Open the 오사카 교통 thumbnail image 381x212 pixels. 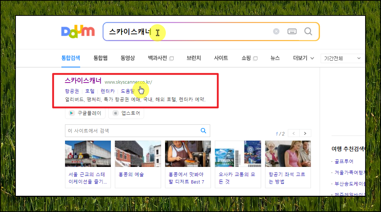click(238, 154)
